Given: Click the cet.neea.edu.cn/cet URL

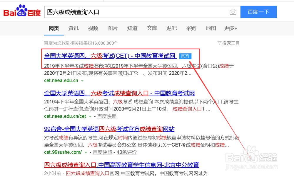Looking at the screenshot, I should (x=65, y=116).
